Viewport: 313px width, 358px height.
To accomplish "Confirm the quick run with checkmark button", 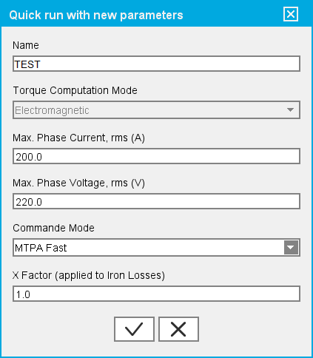I will tap(134, 329).
